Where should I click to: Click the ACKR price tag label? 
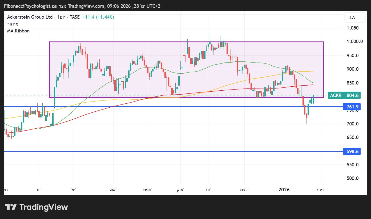tap(336, 95)
